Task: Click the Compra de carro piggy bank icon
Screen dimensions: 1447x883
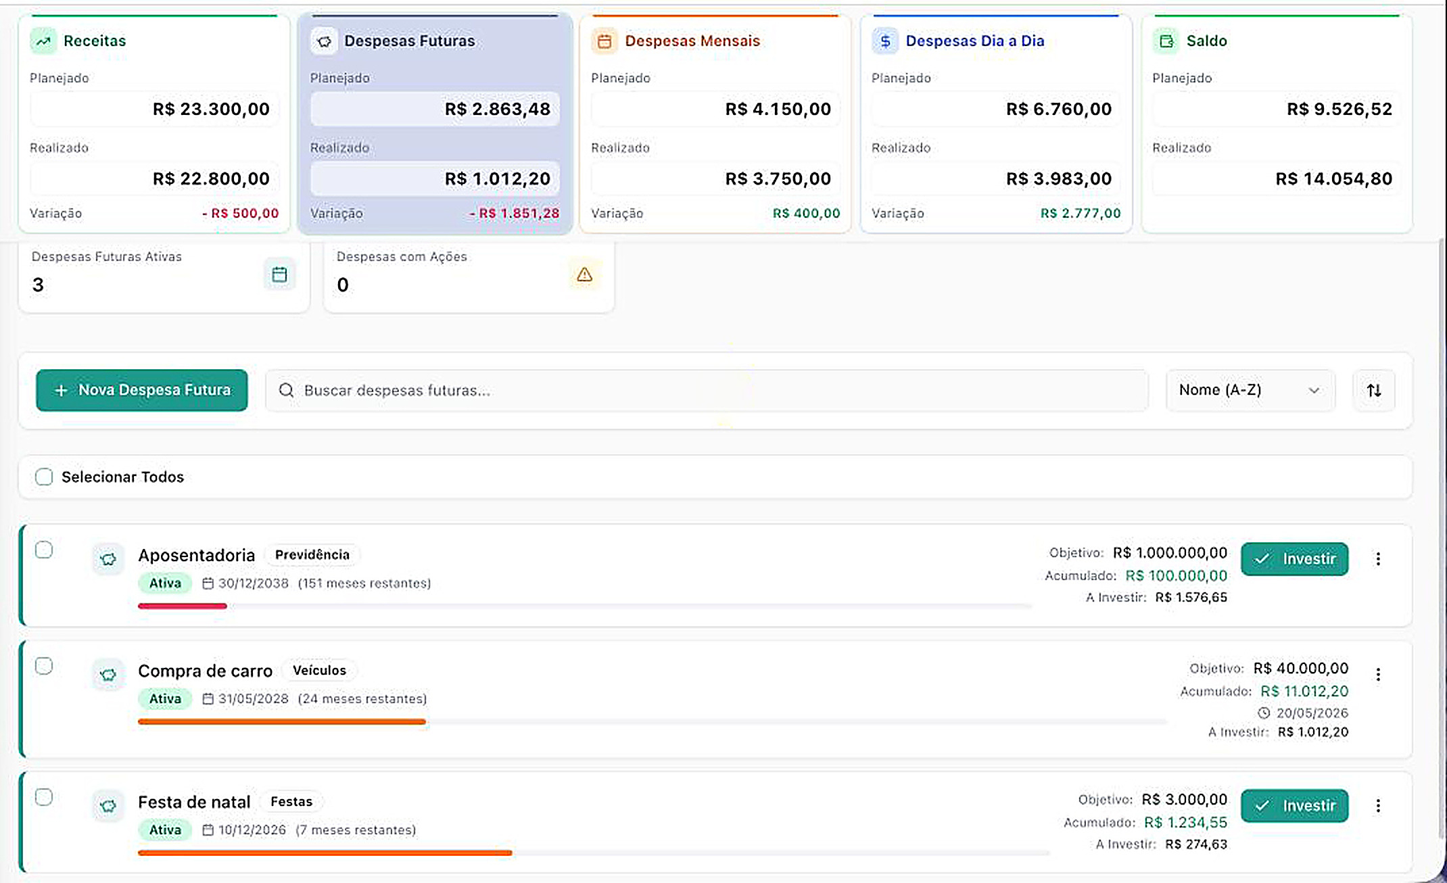Action: 108,675
